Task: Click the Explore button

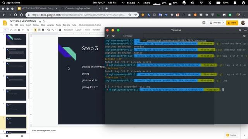Action: (x=231, y=135)
